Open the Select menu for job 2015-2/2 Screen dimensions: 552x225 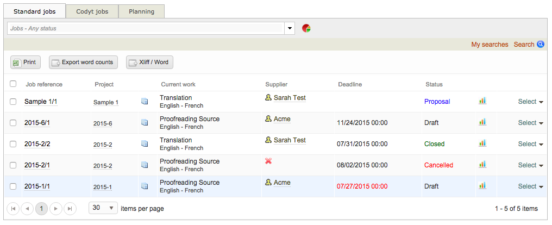pos(530,144)
